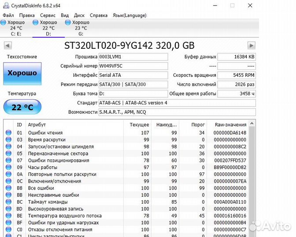296x237 pixels.
Task: Click status orb of Повторные попытки раскрутки row
Action: [x=8, y=174]
